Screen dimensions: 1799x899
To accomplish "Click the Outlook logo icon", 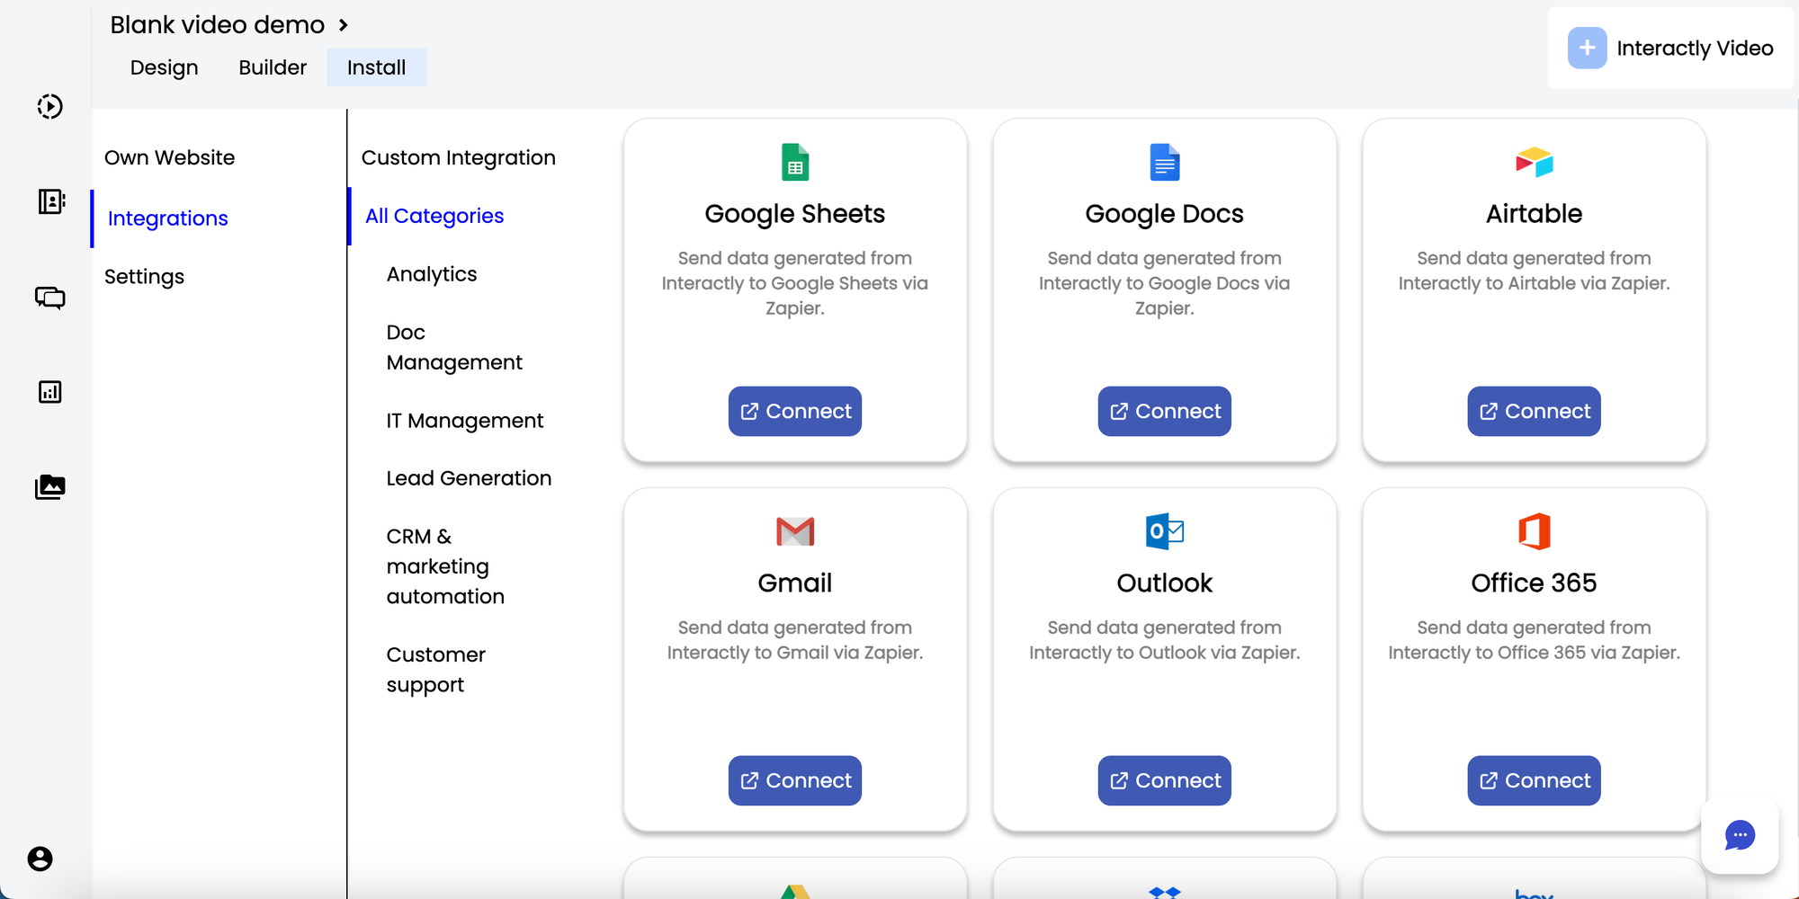I will (x=1165, y=531).
